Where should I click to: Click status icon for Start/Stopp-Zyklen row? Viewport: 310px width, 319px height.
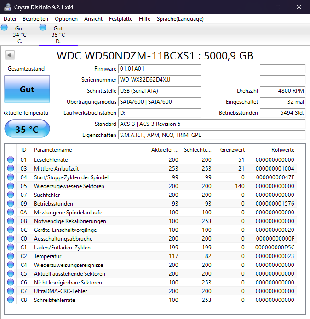pyautogui.click(x=11, y=177)
